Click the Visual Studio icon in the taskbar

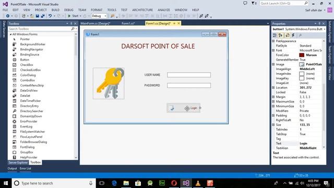(x=186, y=183)
